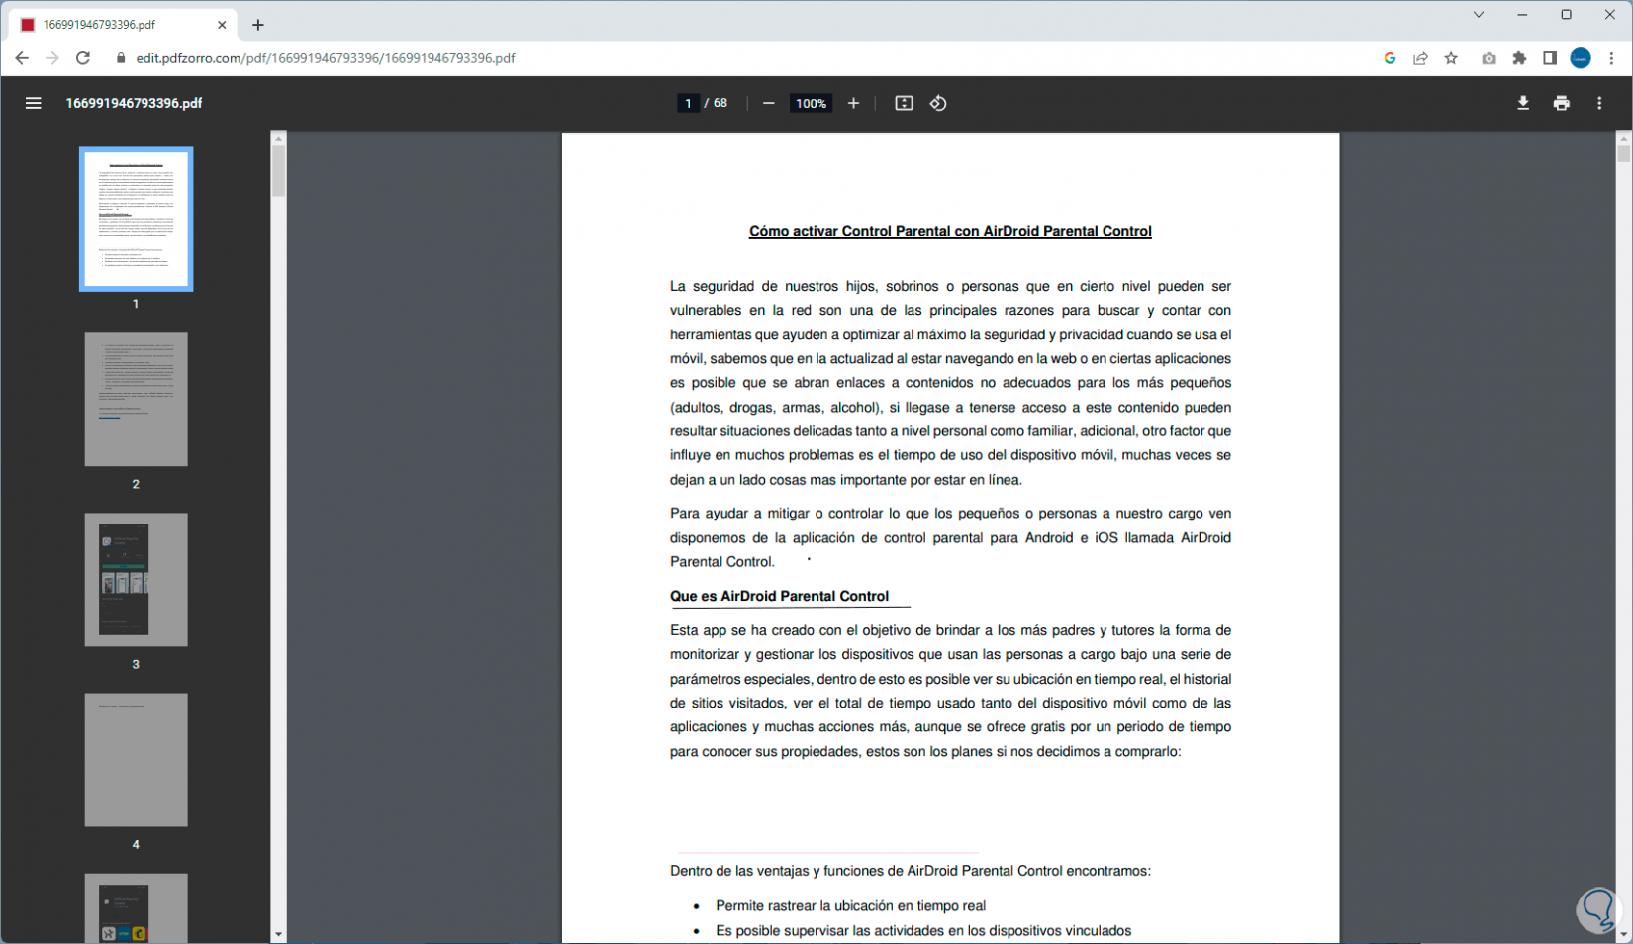Click the bullet 'Es posible supervisar las actividades'
This screenshot has height=944, width=1633.
[923, 930]
